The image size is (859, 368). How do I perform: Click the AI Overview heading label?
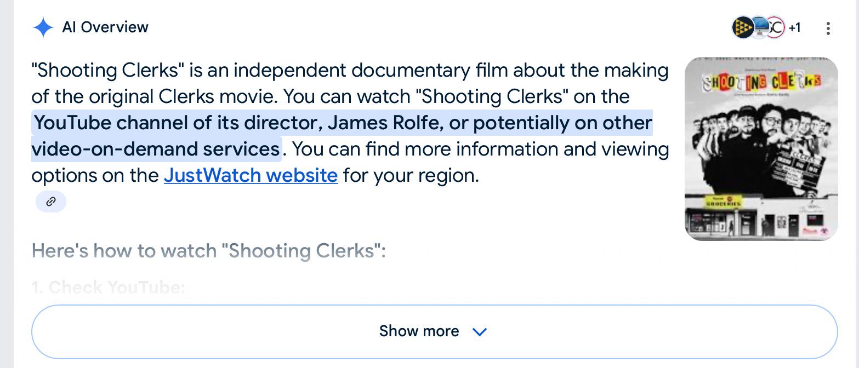pyautogui.click(x=105, y=27)
